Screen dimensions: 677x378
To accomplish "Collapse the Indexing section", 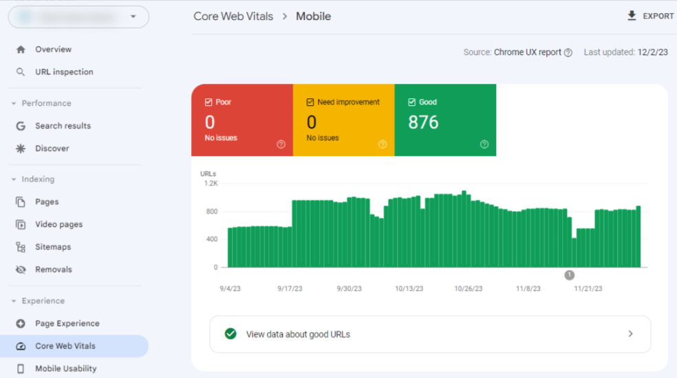I will click(x=14, y=179).
